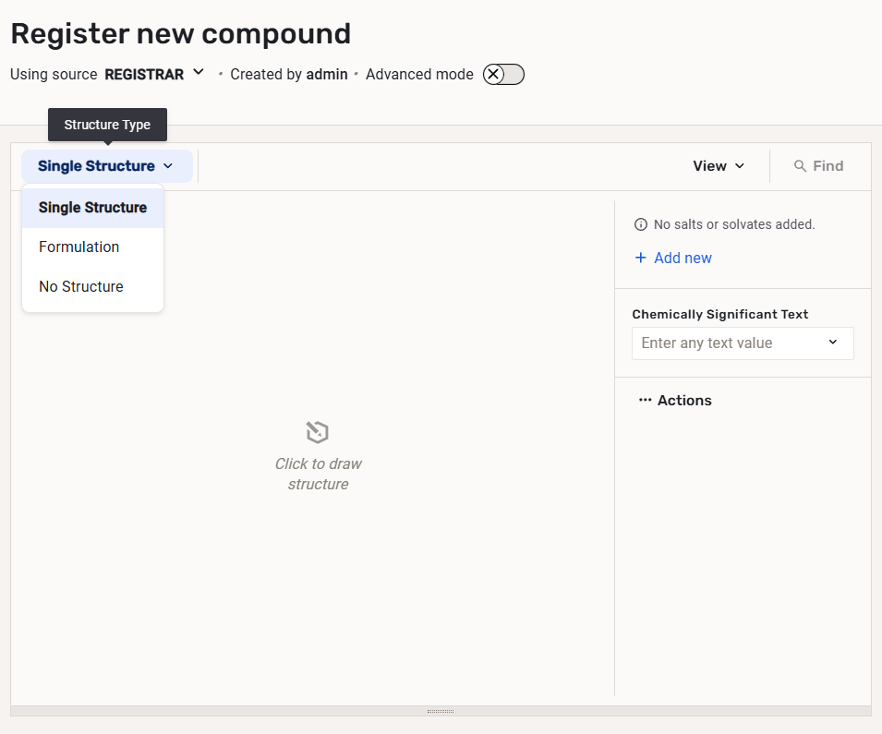Screen dimensions: 882x734
Task: Click the 'Click to draw structure' text
Action: click(x=318, y=474)
